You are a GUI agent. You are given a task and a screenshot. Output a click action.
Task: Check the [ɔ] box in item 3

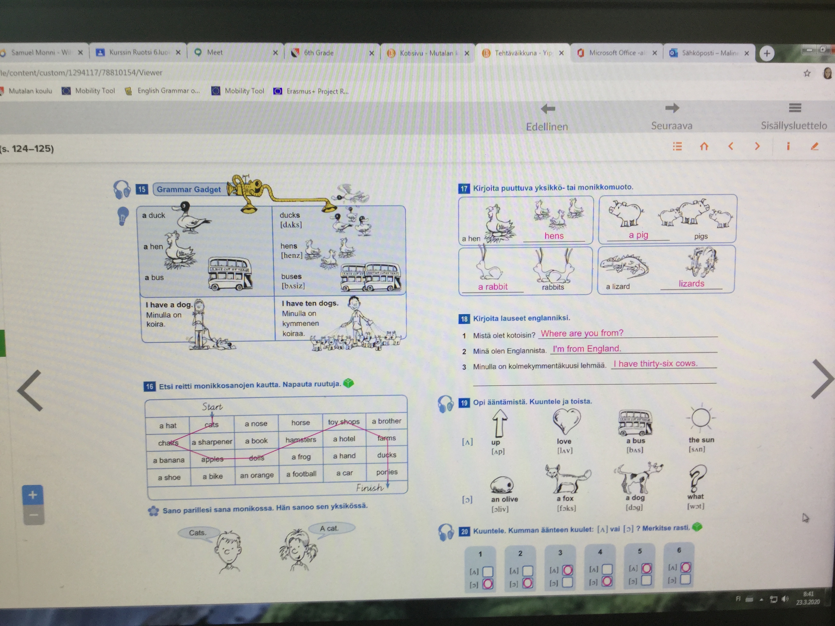567,583
